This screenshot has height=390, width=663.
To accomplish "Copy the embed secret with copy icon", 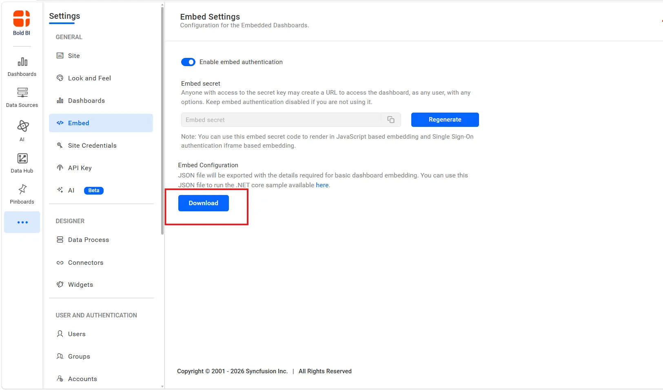I will coord(391,120).
